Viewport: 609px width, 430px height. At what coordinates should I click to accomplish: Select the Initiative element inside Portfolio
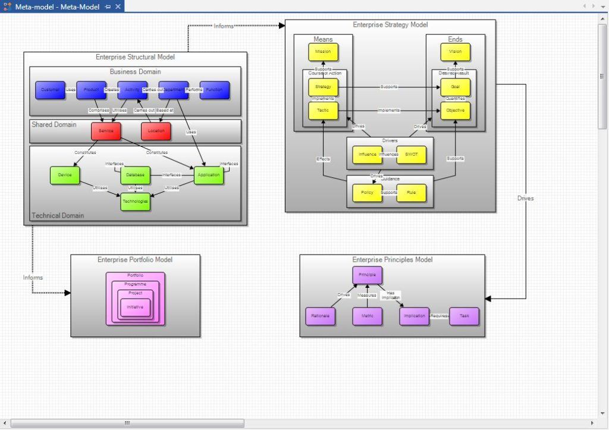pyautogui.click(x=136, y=307)
